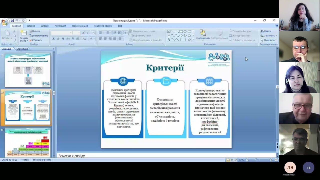Image resolution: width=320 pixels, height=180 pixels.
Task: Click Удалить to delete slide
Action: click(36, 40)
